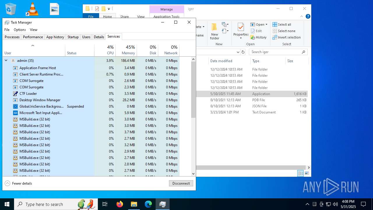
Task: Open the image file icon on desktop
Action: tap(54, 9)
